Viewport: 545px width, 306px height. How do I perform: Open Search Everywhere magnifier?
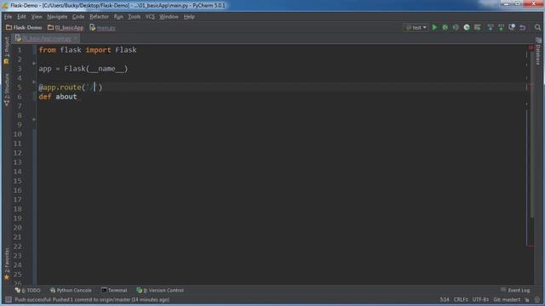click(537, 27)
